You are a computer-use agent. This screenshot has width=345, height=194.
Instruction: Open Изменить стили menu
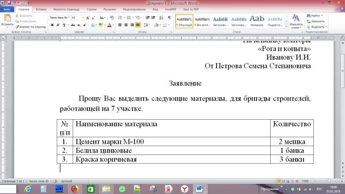296,21
